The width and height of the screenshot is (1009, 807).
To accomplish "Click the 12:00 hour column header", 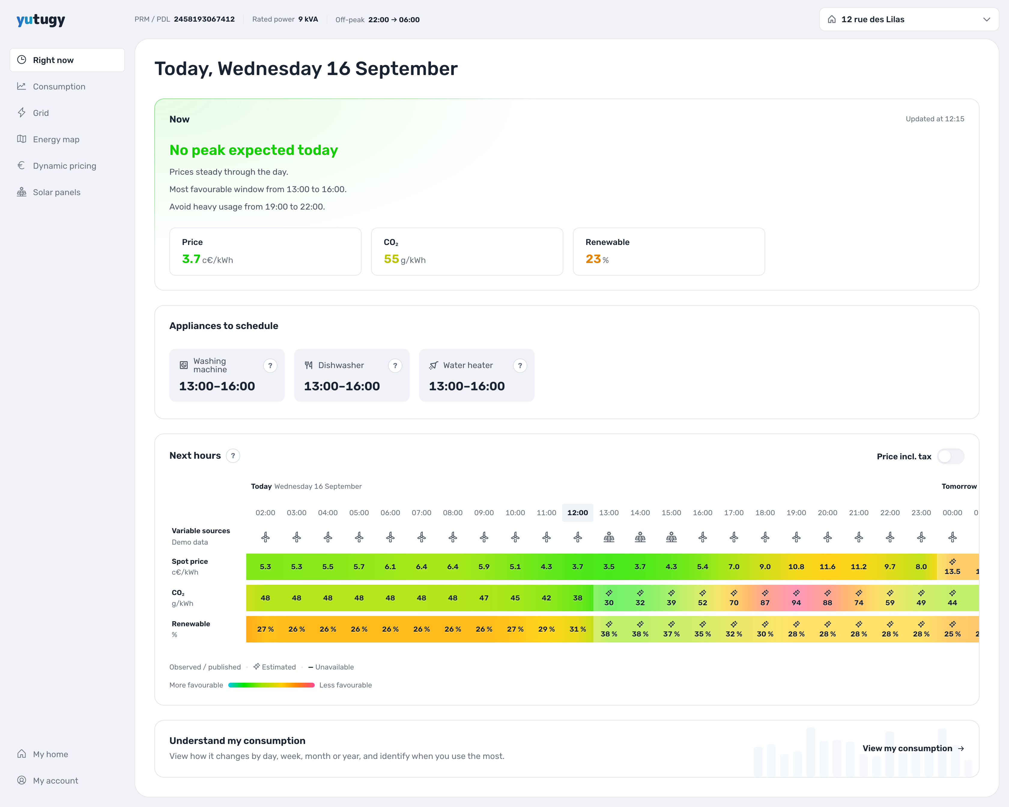I will pos(577,513).
